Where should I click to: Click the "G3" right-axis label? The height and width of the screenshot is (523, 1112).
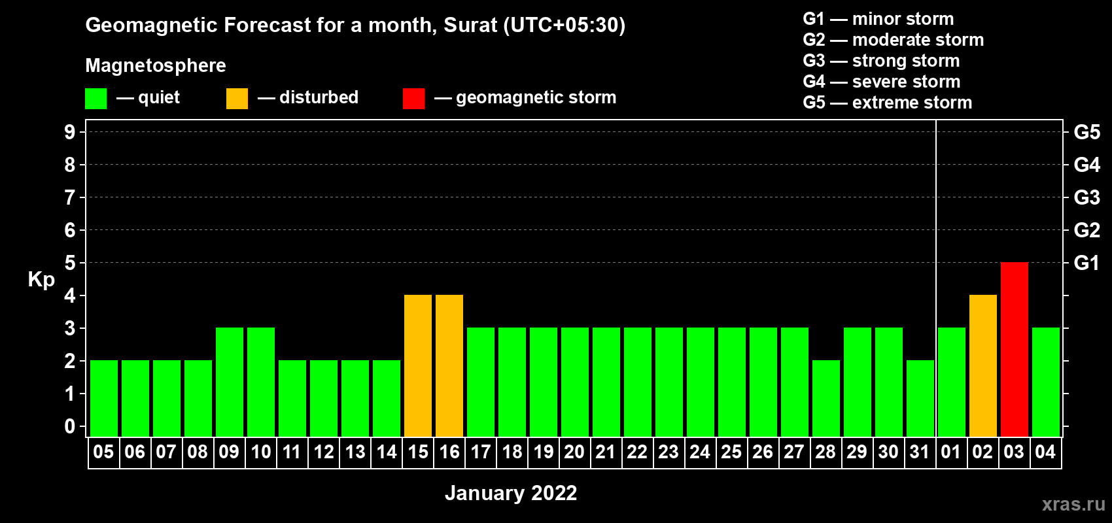pos(1087,197)
